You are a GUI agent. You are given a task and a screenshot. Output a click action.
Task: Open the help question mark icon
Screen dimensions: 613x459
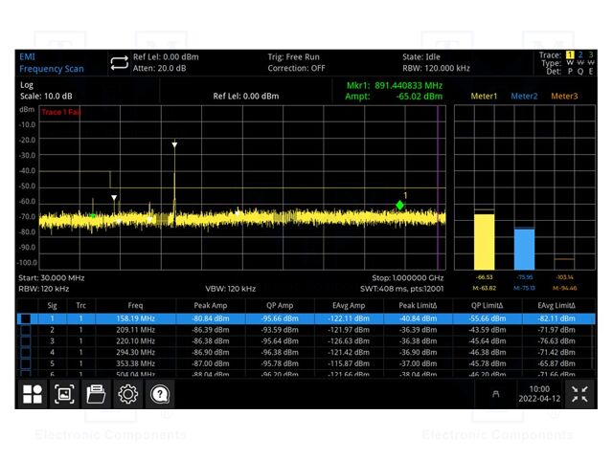point(159,394)
